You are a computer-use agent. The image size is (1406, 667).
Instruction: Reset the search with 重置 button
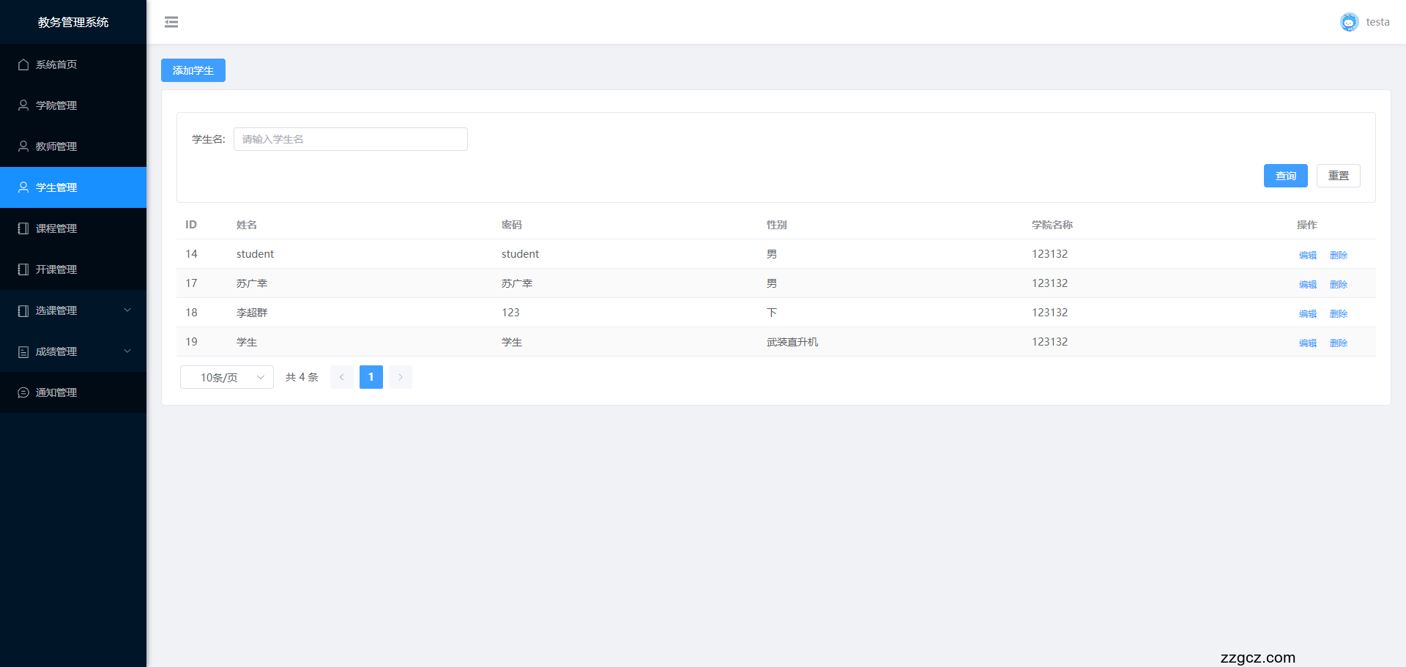1338,176
